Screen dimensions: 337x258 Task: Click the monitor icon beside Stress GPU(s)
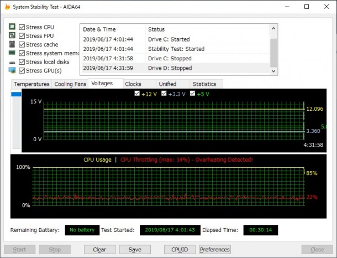coord(12,70)
